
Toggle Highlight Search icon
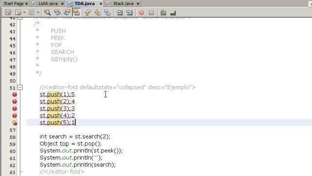(76, 12)
